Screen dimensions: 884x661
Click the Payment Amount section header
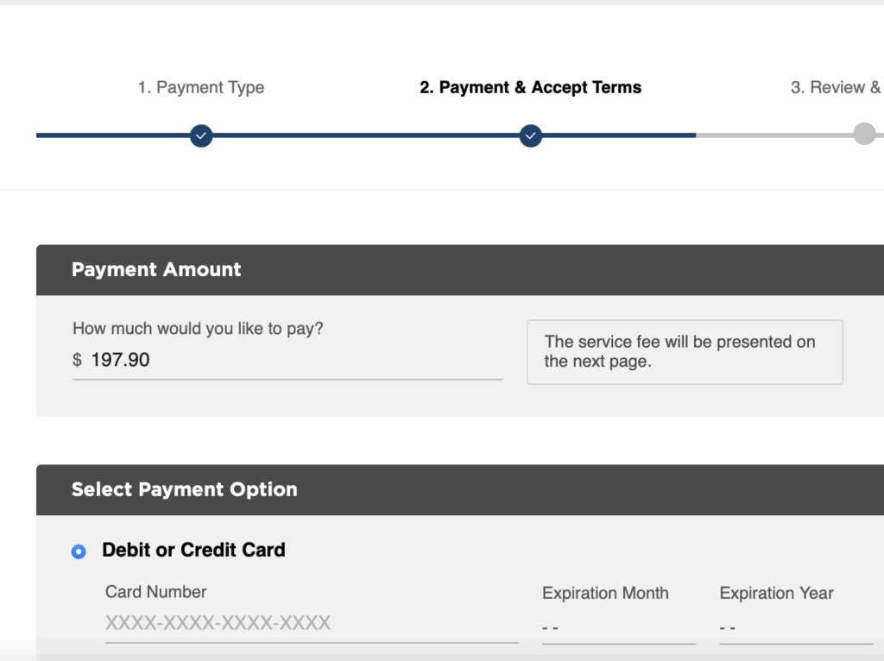(460, 270)
